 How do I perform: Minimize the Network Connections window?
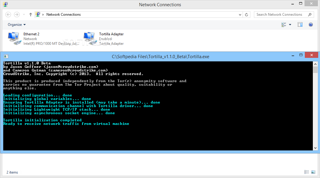pos(293,4)
